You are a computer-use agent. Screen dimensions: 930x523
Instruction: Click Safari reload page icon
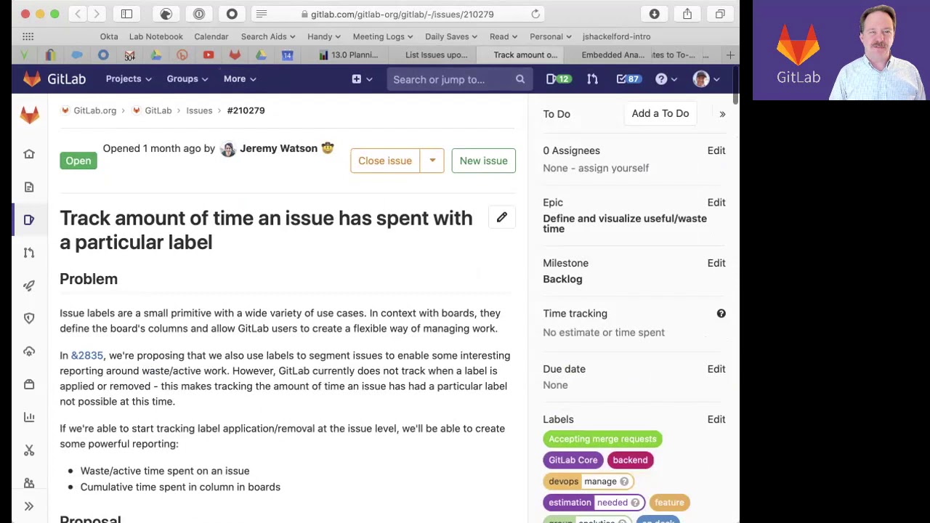click(x=535, y=14)
